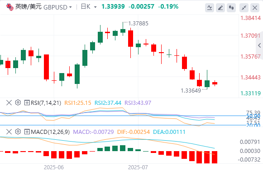
Task: Click the MACD axis label 0.00791
Action: [x=250, y=142]
